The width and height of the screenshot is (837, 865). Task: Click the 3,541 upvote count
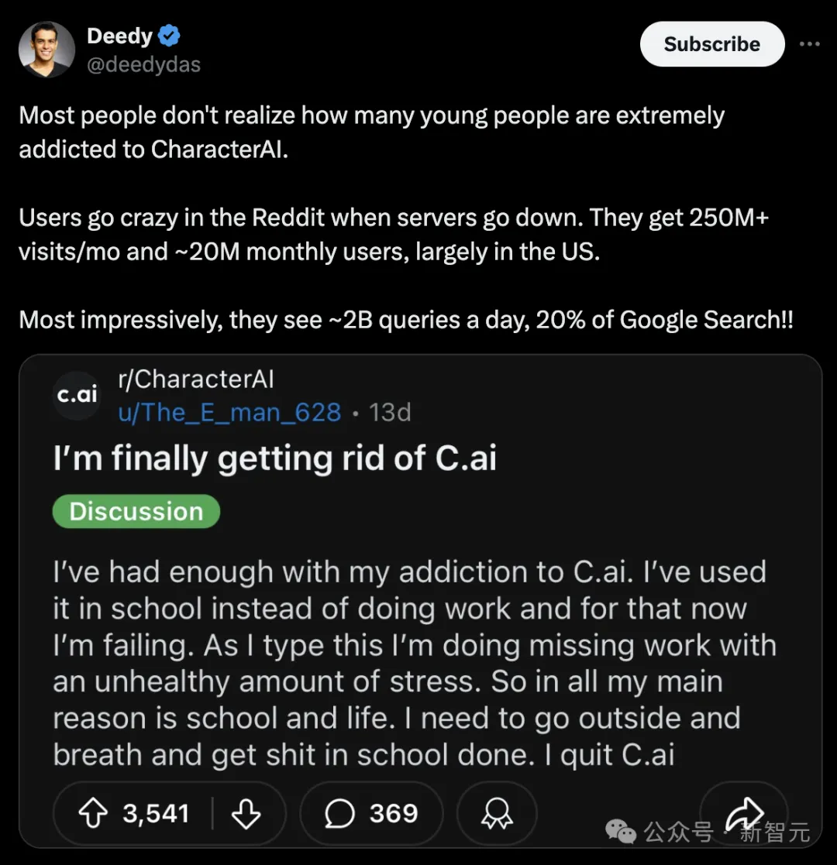[157, 814]
